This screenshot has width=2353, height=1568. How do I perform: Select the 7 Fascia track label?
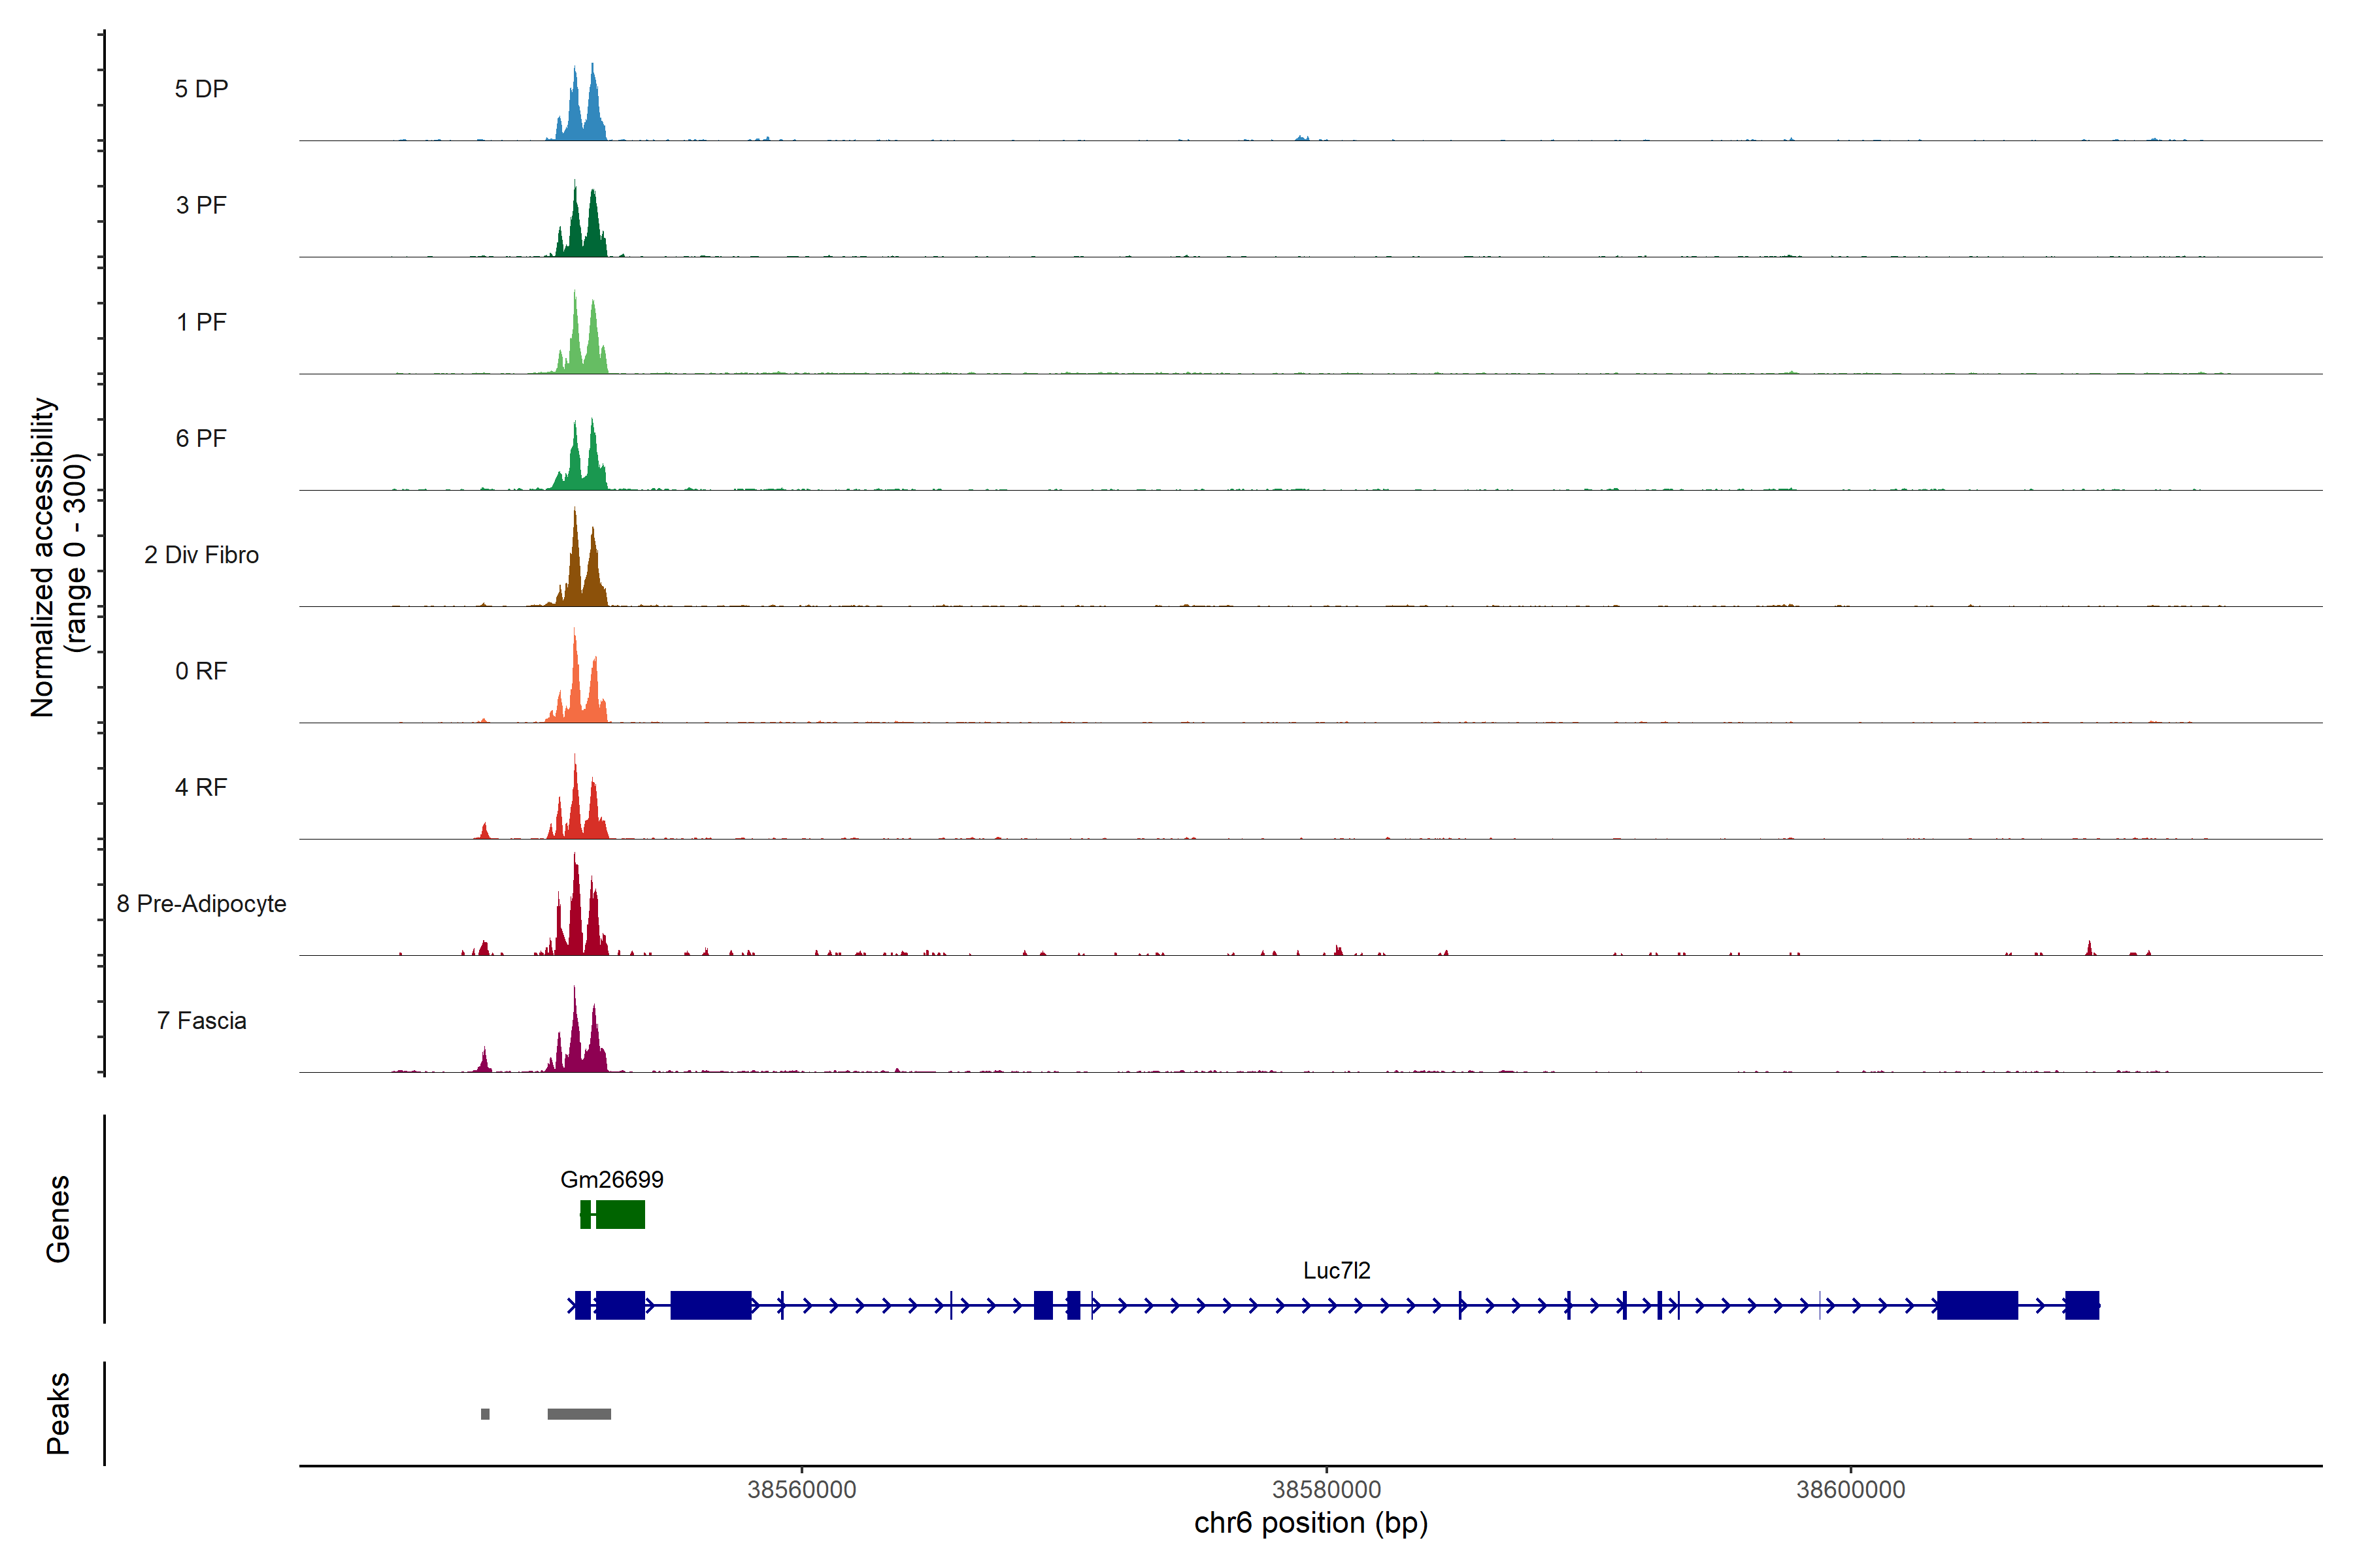tap(201, 1020)
